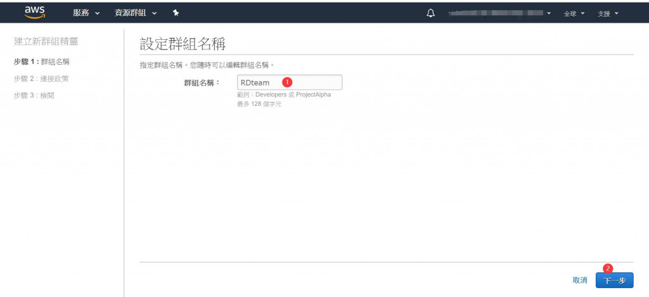Click the pushpin shortcut icon
The height and width of the screenshot is (297, 649).
pyautogui.click(x=176, y=13)
